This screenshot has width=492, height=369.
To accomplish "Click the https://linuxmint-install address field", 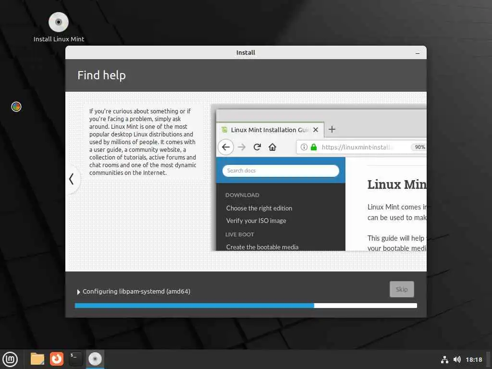I will click(361, 147).
